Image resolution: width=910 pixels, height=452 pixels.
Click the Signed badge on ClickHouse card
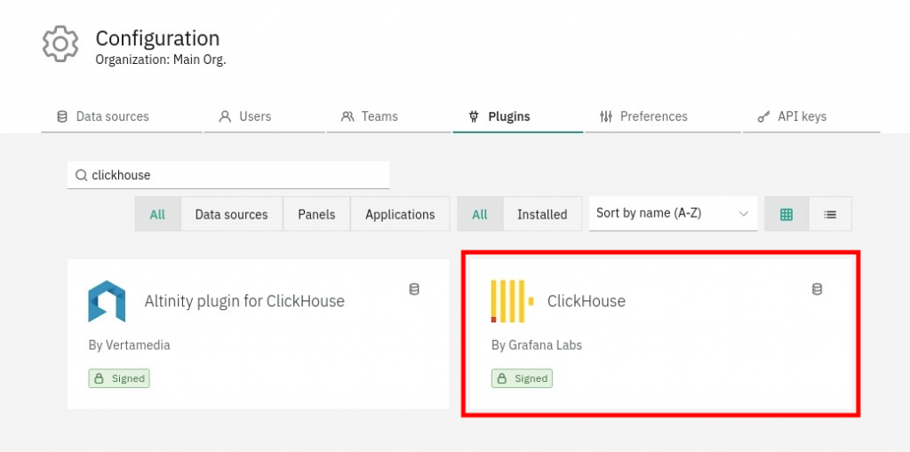tap(522, 378)
